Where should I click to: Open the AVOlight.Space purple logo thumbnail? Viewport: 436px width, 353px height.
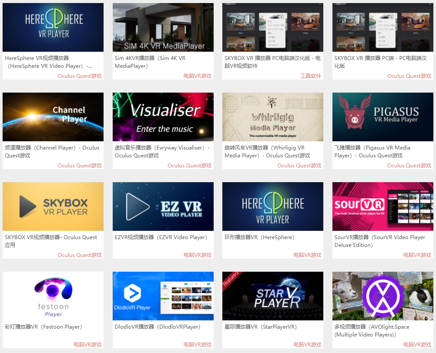pos(382,296)
